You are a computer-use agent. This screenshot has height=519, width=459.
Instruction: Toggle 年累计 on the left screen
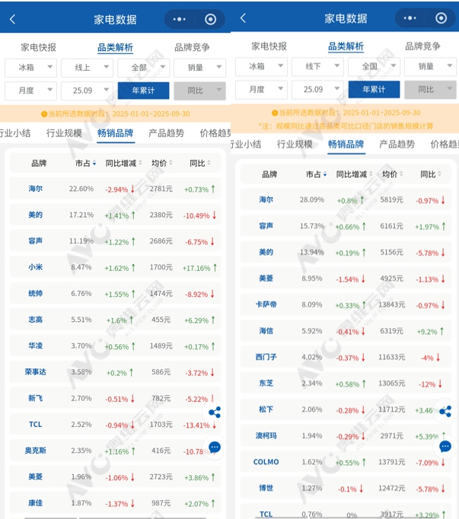[x=143, y=91]
